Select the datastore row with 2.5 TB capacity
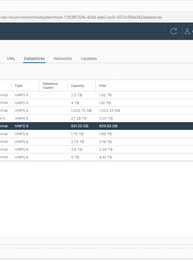The width and height of the screenshot is (193, 261). (96, 95)
